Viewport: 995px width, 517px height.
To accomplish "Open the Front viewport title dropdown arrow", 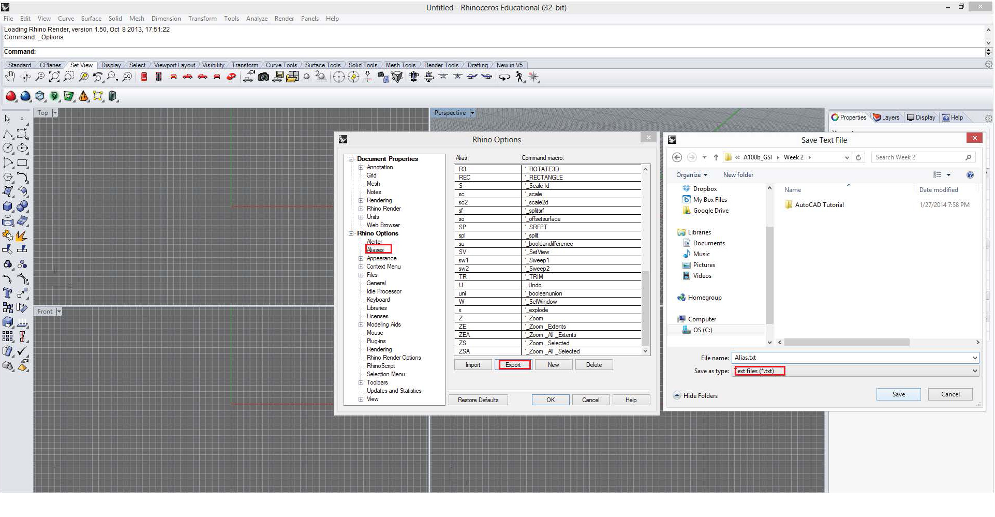I will point(59,312).
